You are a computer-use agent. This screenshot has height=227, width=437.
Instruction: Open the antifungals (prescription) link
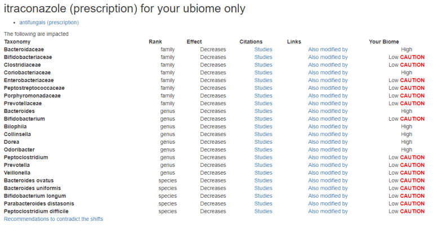click(x=49, y=22)
